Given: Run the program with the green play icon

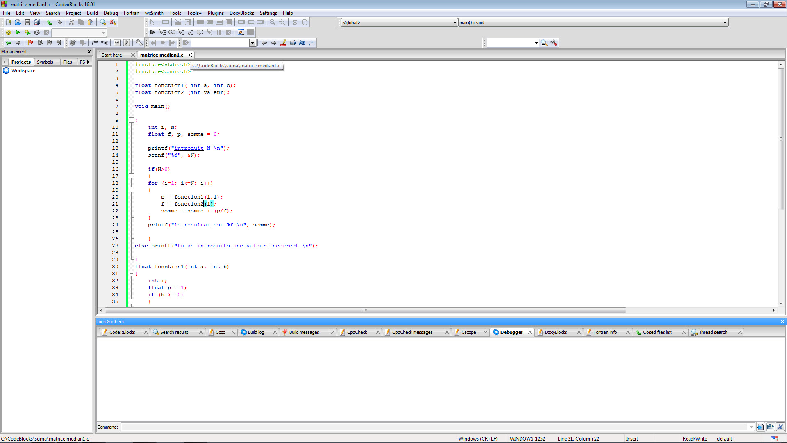Looking at the screenshot, I should point(18,32).
